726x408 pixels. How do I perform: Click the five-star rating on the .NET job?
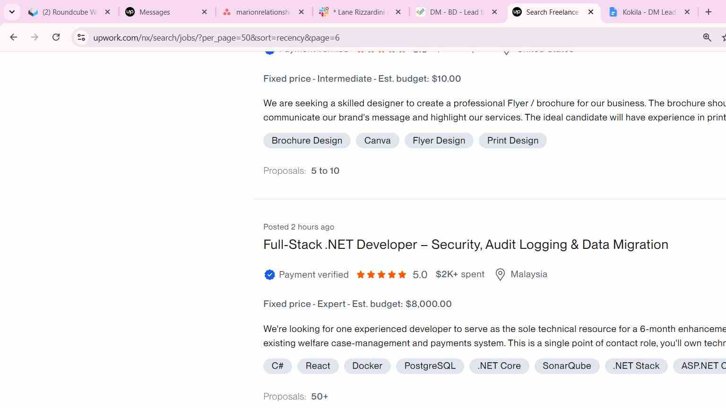[381, 275]
